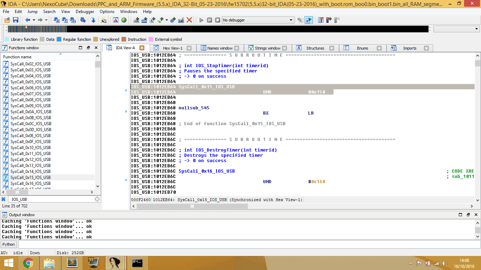Click the navigation band position marker
This screenshot has width=481, height=270.
(x=26, y=27)
